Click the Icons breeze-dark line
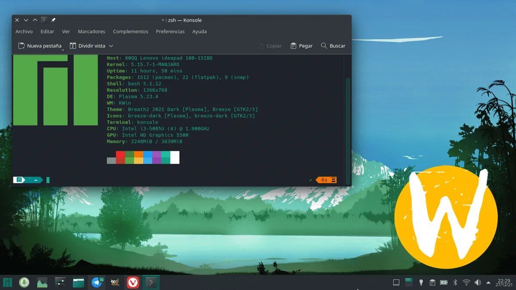 [x=181, y=116]
